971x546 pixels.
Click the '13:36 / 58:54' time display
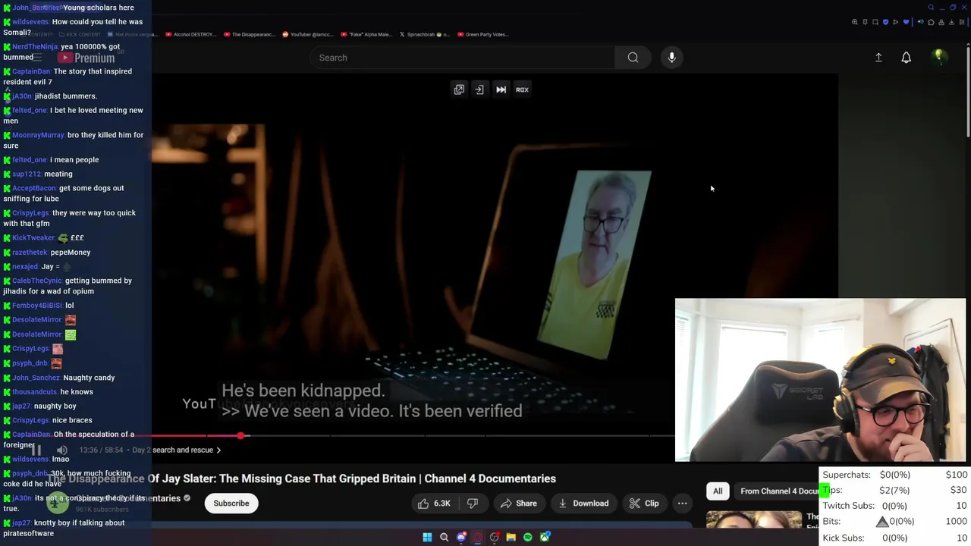point(101,450)
